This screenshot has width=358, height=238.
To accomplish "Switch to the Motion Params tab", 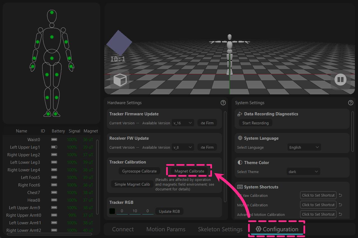I will (x=166, y=229).
